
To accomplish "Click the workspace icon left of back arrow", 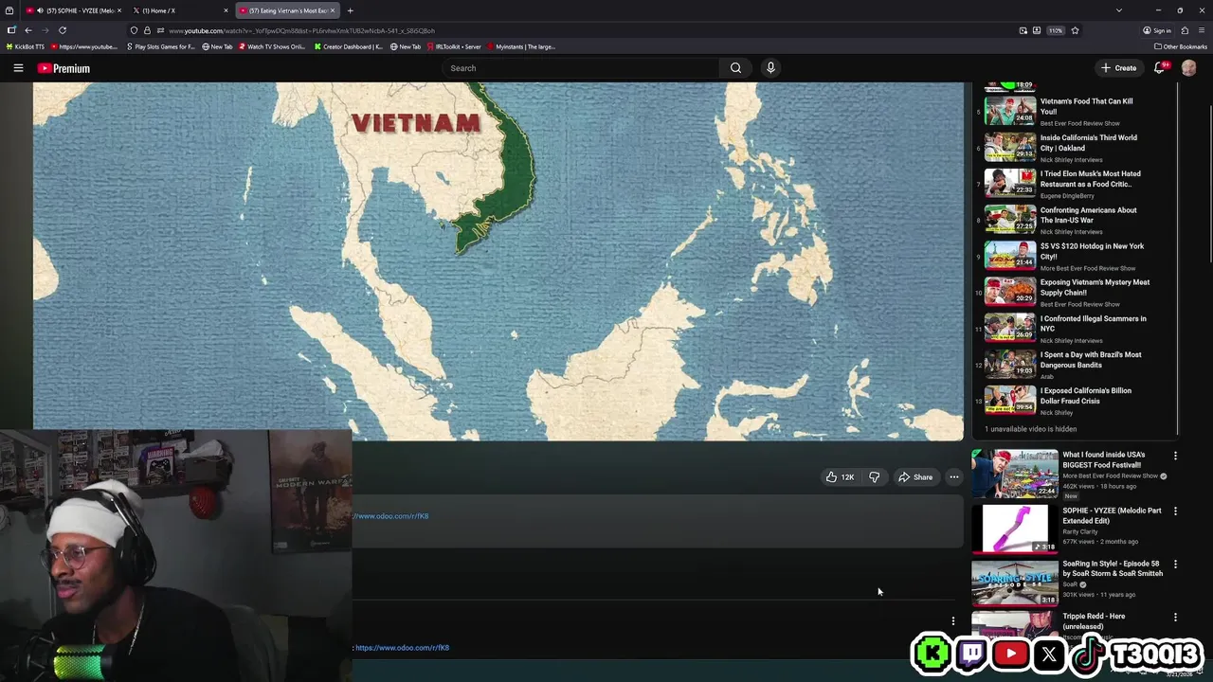I will [x=11, y=30].
